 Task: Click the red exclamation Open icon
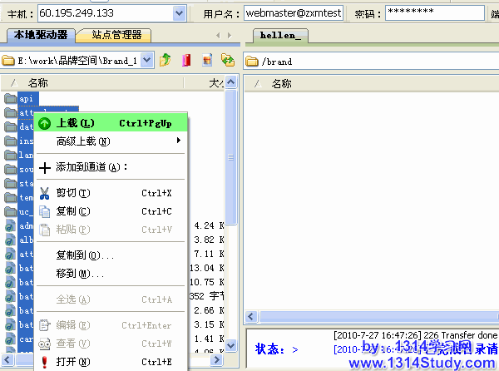pos(44,362)
